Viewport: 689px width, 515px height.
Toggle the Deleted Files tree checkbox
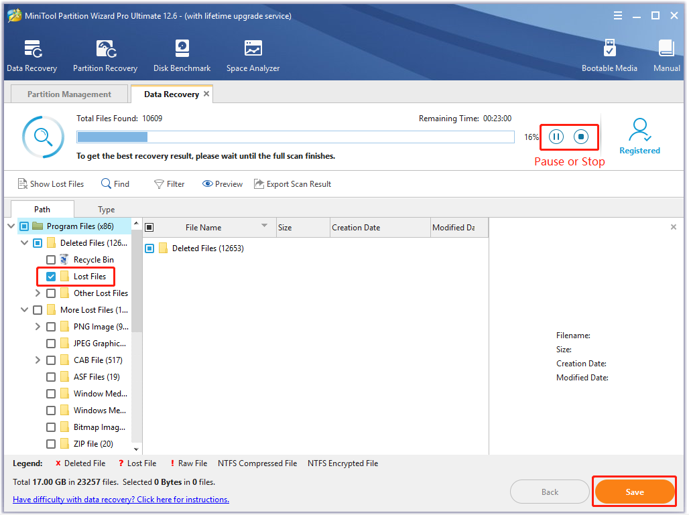(x=38, y=243)
